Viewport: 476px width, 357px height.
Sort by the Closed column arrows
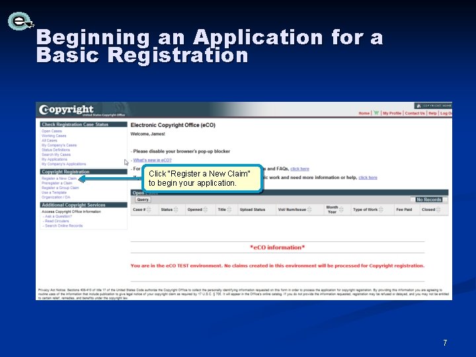click(438, 210)
